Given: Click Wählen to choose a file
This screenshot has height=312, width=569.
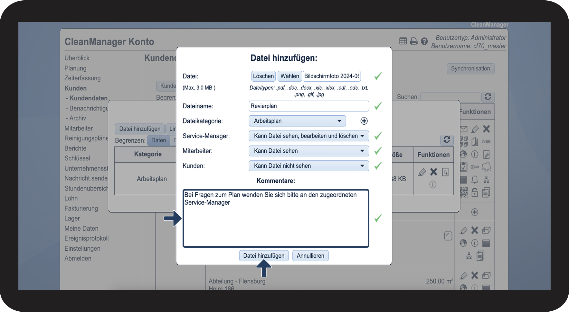Looking at the screenshot, I should [289, 76].
